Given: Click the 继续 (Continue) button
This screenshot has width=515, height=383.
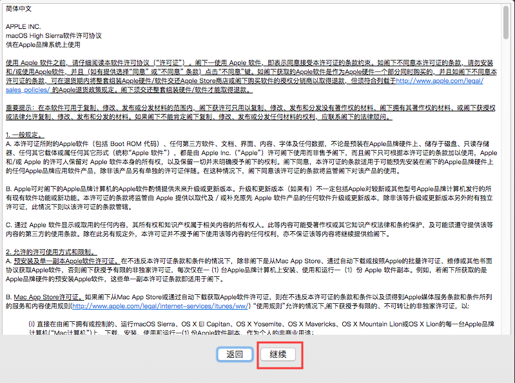Looking at the screenshot, I should click(278, 354).
